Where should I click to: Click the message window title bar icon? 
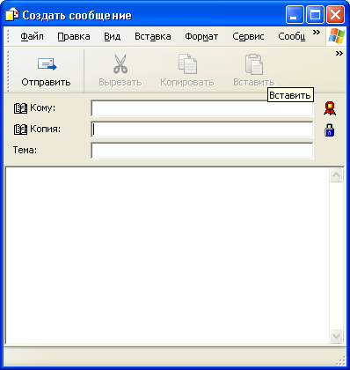(12, 15)
